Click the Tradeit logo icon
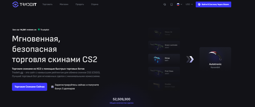The width and height of the screenshot is (255, 107). (15, 4)
